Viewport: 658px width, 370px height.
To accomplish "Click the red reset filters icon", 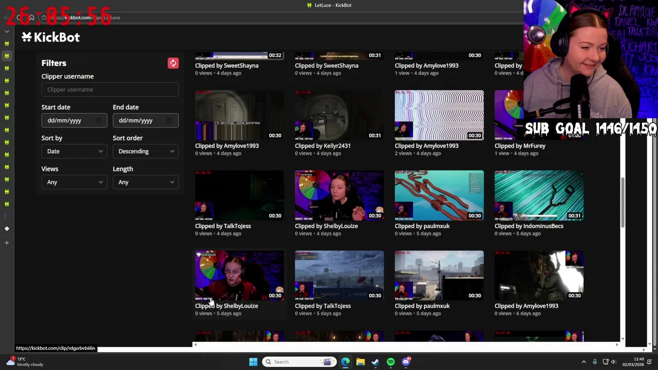I will point(173,63).
